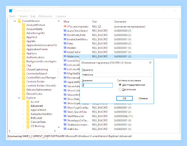Collapse the CurrentVersion tree node
Image resolution: width=187 pixels, height=146 pixels.
[x=15, y=21]
